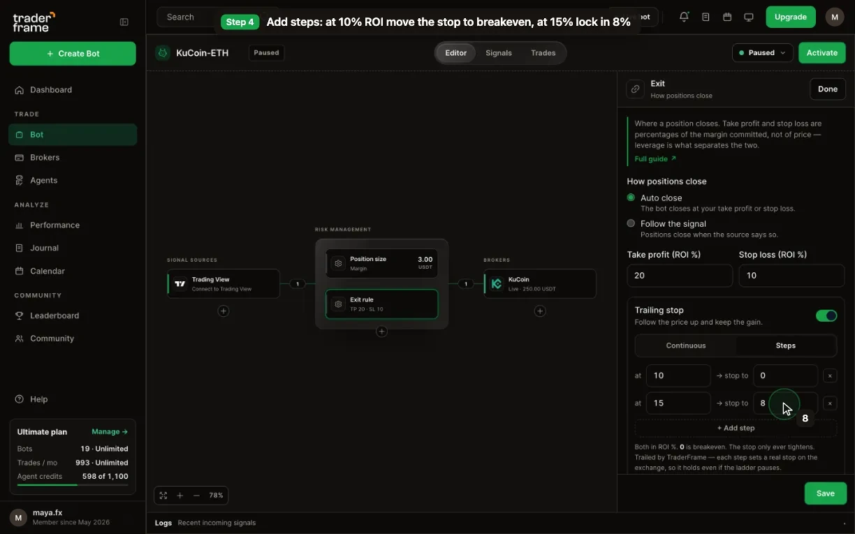Click the gear icon on Position size card

point(339,263)
